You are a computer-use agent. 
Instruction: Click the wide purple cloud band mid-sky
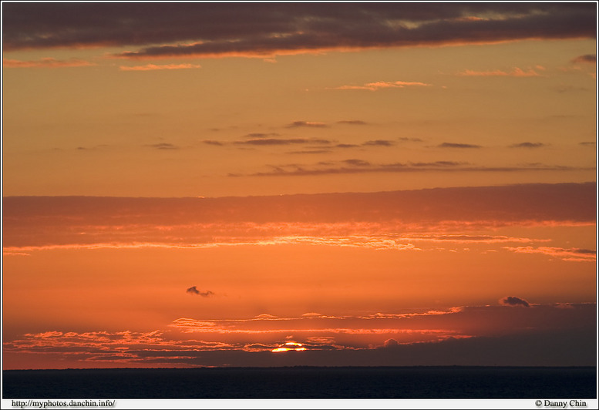click(299, 208)
